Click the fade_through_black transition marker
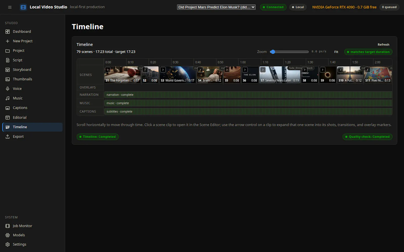The image size is (404, 252). pos(300,68)
